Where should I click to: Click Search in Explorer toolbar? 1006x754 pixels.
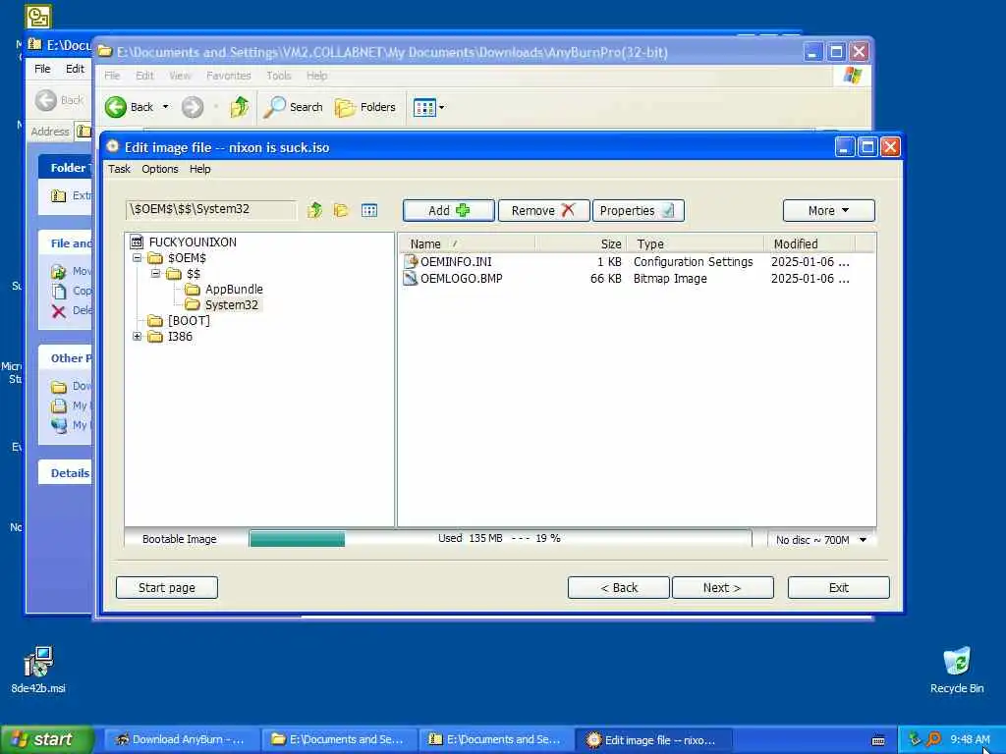[293, 107]
